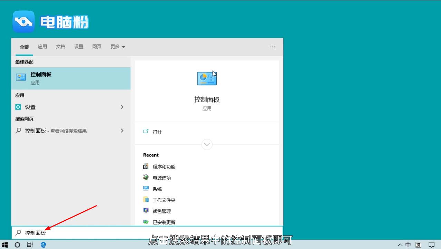441x249 pixels.
Task: Expand the web search result arrow
Action: [x=122, y=131]
